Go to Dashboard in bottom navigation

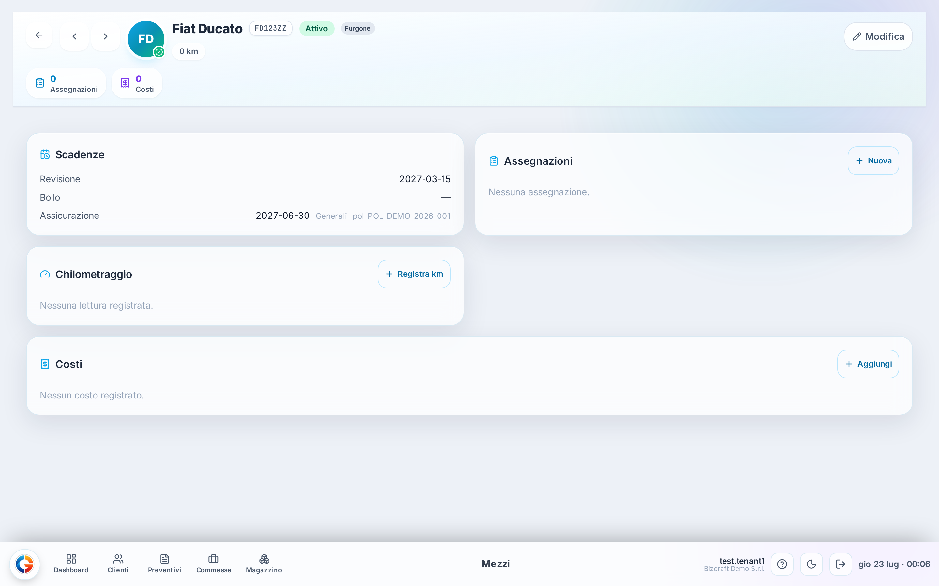tap(71, 564)
